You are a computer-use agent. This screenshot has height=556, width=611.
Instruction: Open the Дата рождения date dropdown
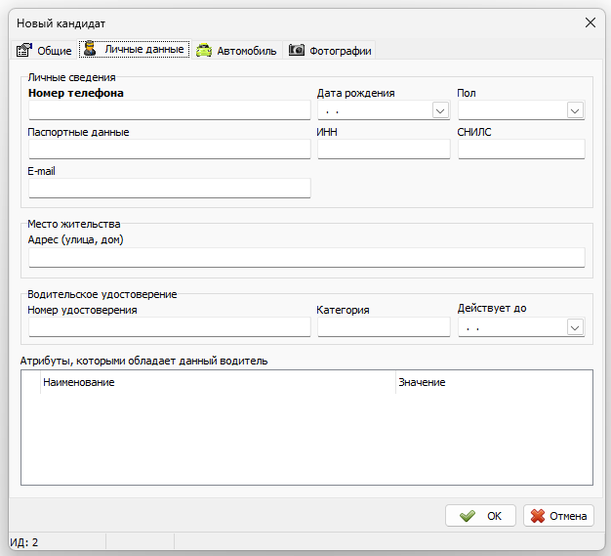(x=440, y=110)
